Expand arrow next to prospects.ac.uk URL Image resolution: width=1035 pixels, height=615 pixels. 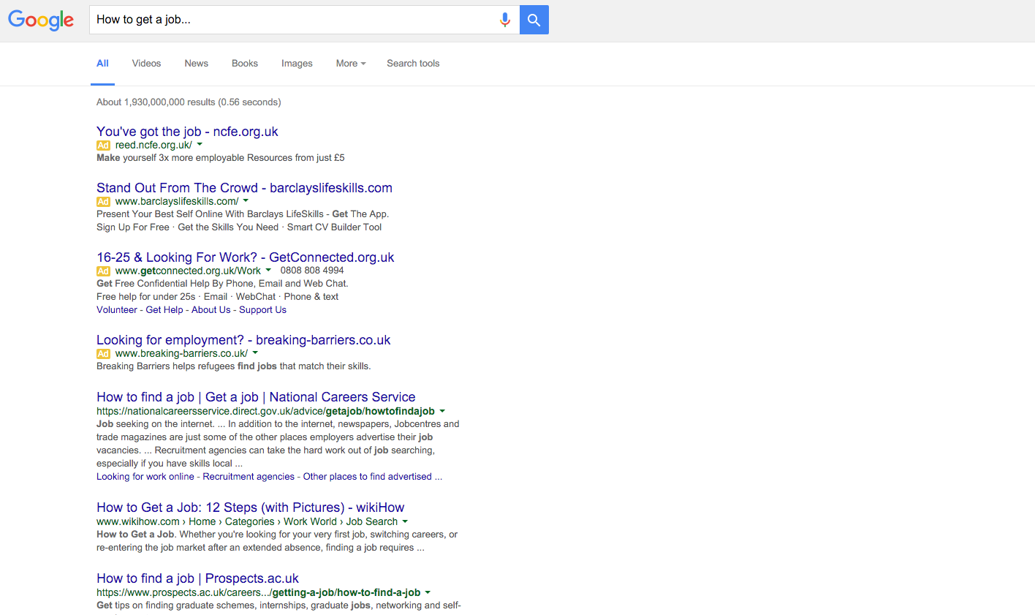tap(428, 592)
